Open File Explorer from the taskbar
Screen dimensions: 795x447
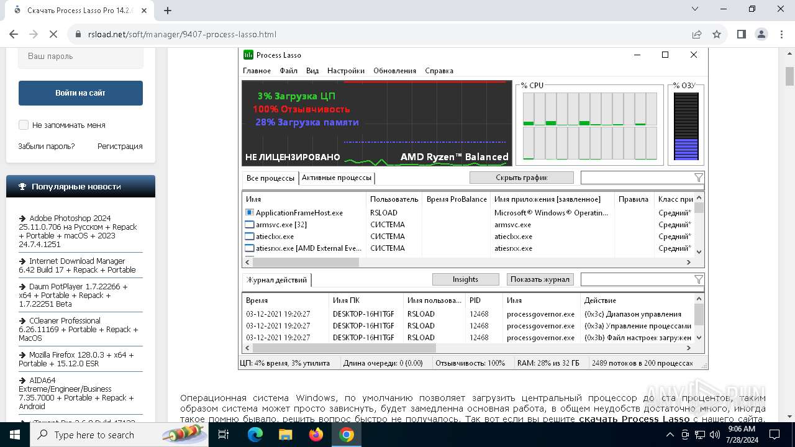tap(286, 435)
